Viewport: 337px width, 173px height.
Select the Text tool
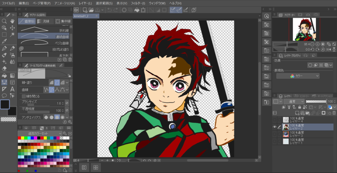point(12,89)
